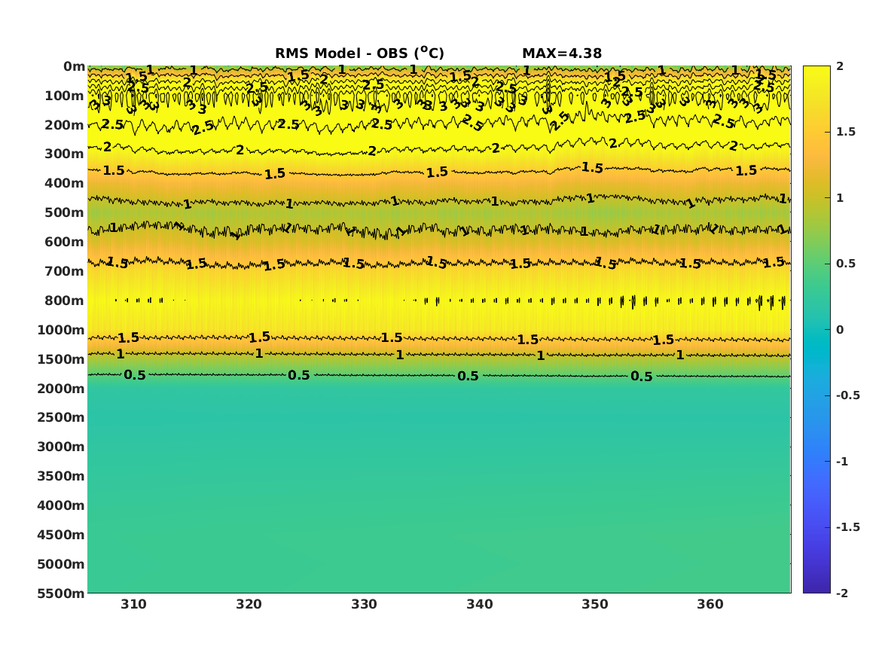Viewport: 879px width, 659px height.
Task: Click the "MAX=4.38" annotation text
Action: coord(562,53)
